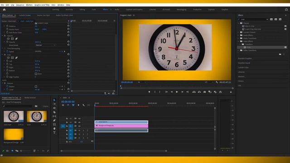Select the Crop effect in Effects panel
The height and width of the screenshot is (163, 290).
(248, 47)
